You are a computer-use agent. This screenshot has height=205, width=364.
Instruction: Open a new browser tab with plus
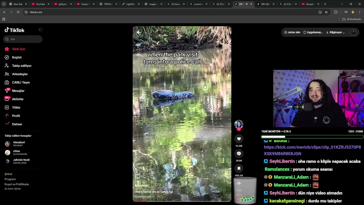point(325,4)
